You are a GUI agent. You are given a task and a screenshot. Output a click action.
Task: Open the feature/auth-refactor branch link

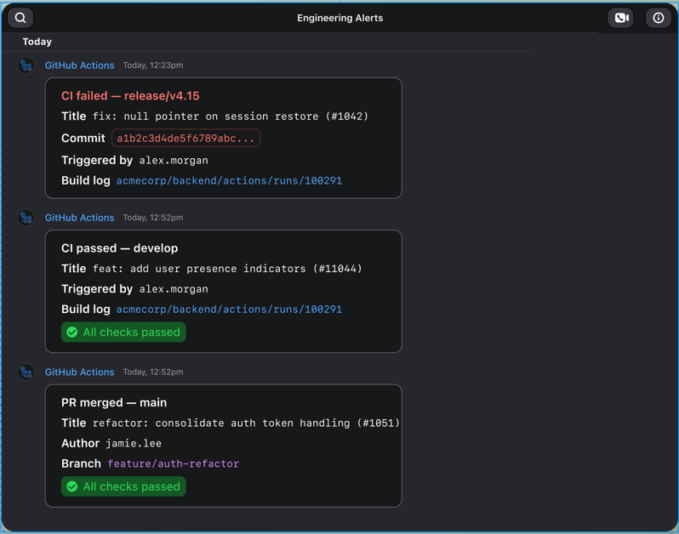tap(173, 464)
